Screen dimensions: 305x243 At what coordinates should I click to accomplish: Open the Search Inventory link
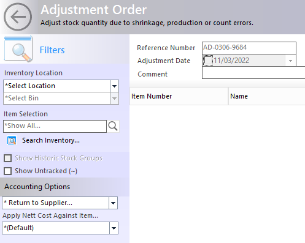tap(51, 140)
